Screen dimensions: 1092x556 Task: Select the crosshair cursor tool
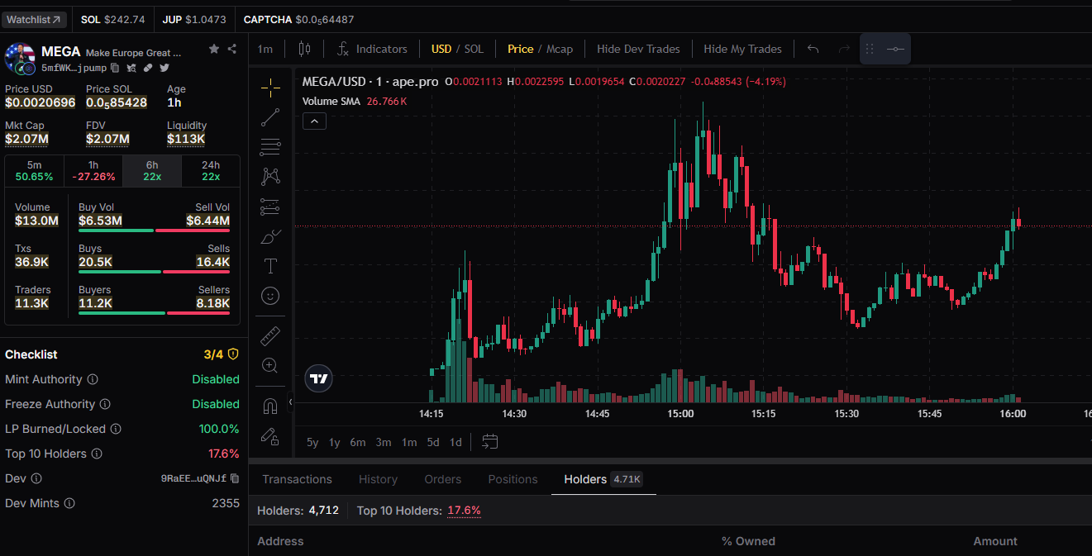pos(270,88)
